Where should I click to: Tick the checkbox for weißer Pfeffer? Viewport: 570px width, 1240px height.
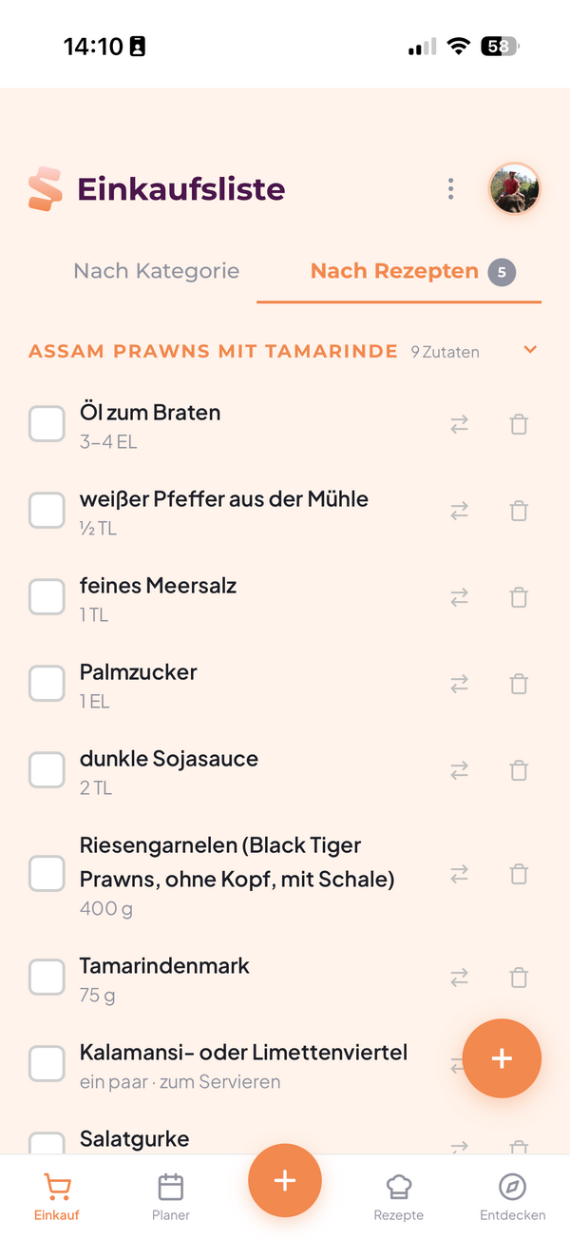click(x=47, y=511)
